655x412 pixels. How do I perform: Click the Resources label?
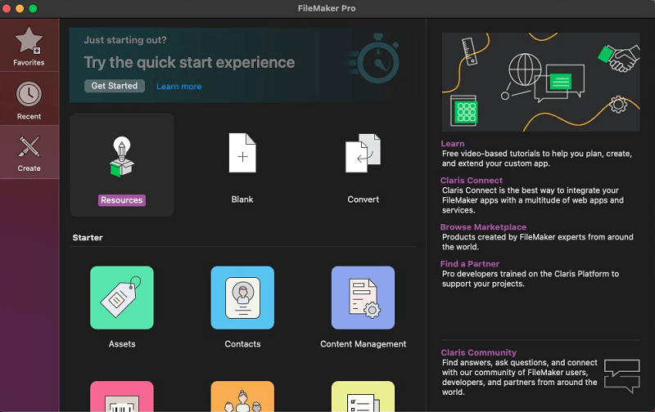point(121,200)
